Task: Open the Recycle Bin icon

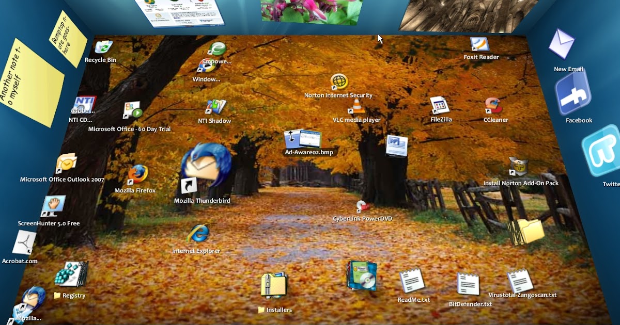Action: (103, 47)
